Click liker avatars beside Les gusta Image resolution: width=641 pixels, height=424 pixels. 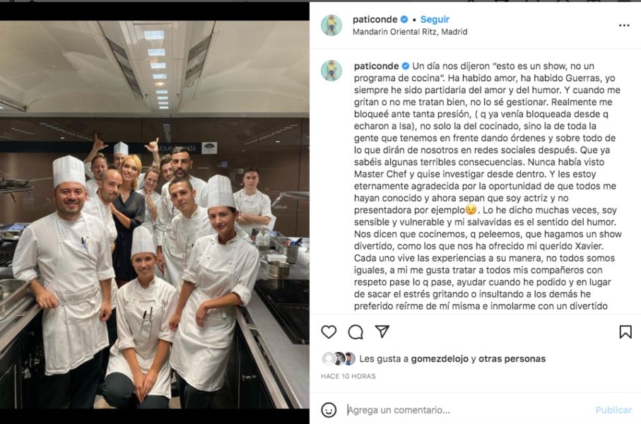[x=339, y=358]
